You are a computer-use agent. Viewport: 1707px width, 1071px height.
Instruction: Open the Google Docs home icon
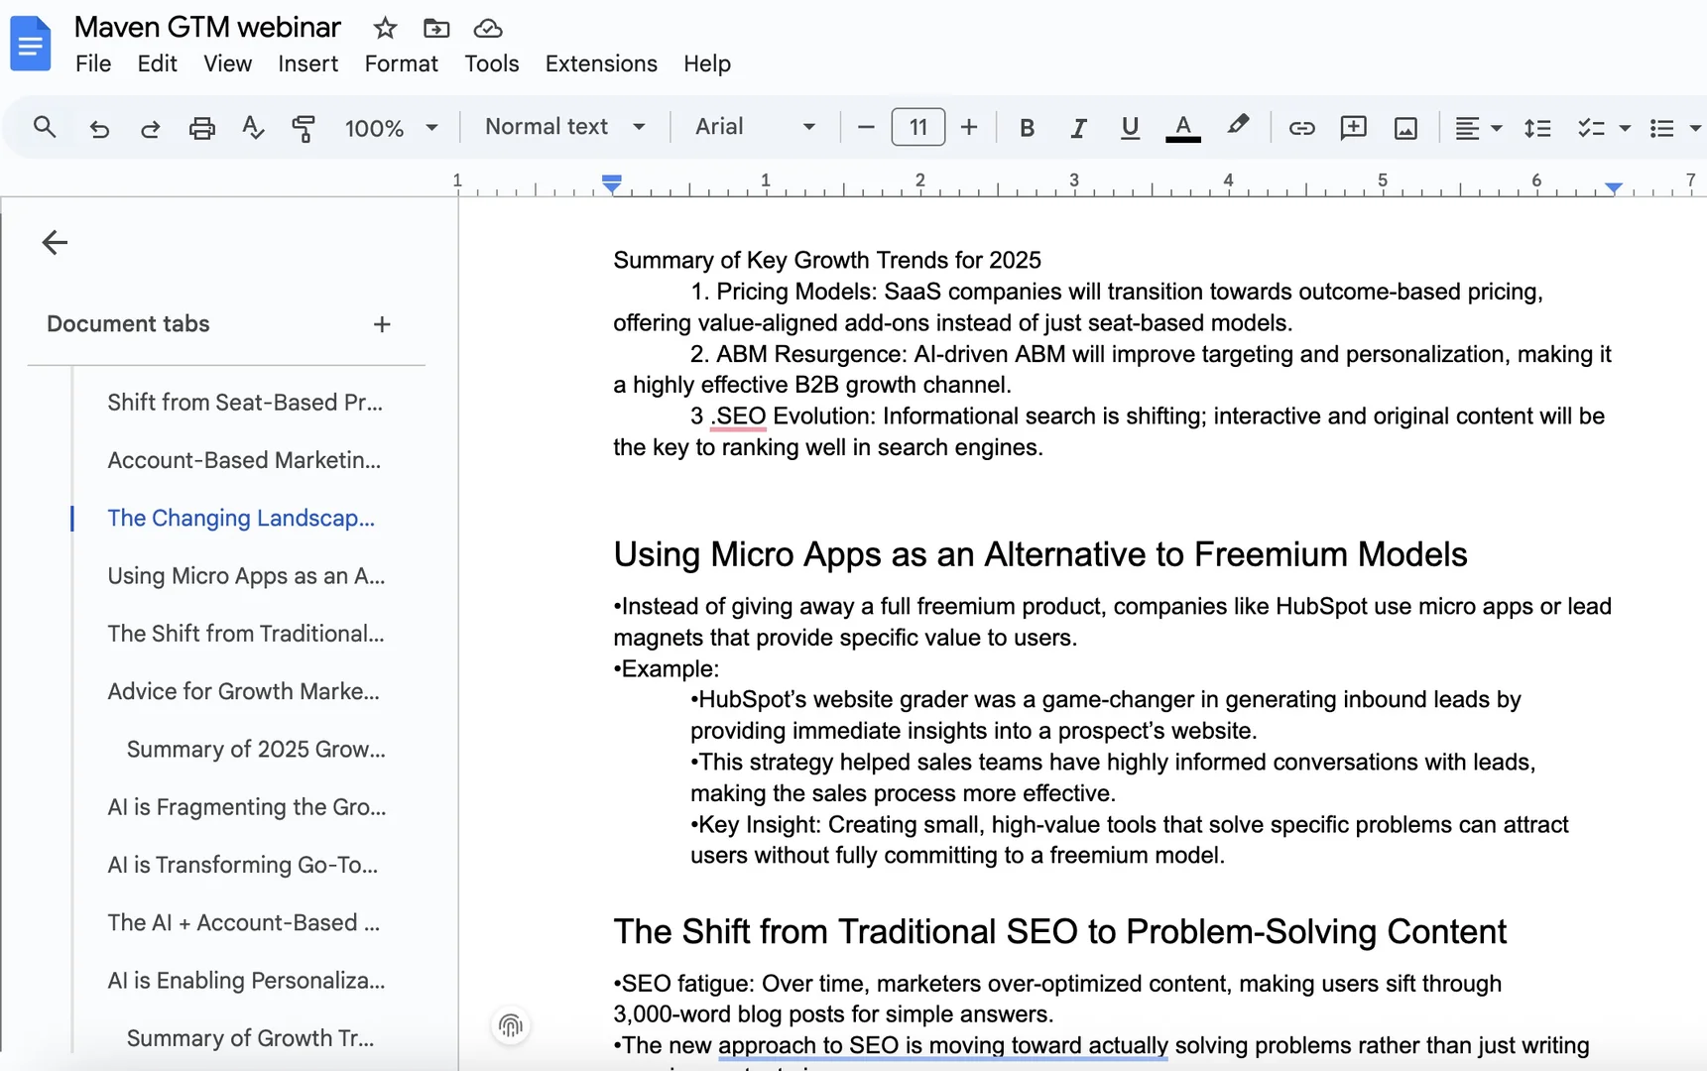pos(30,45)
